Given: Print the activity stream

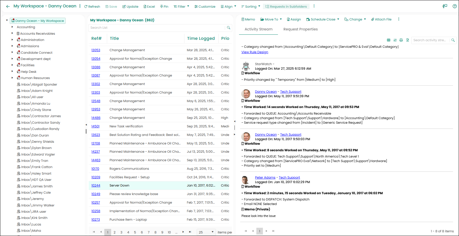Looking at the screenshot, I should click(401, 40).
